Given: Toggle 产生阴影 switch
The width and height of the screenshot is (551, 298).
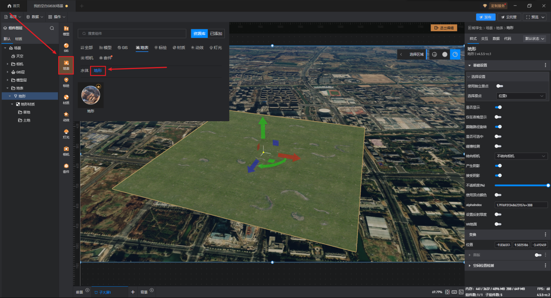Looking at the screenshot, I should (x=498, y=166).
